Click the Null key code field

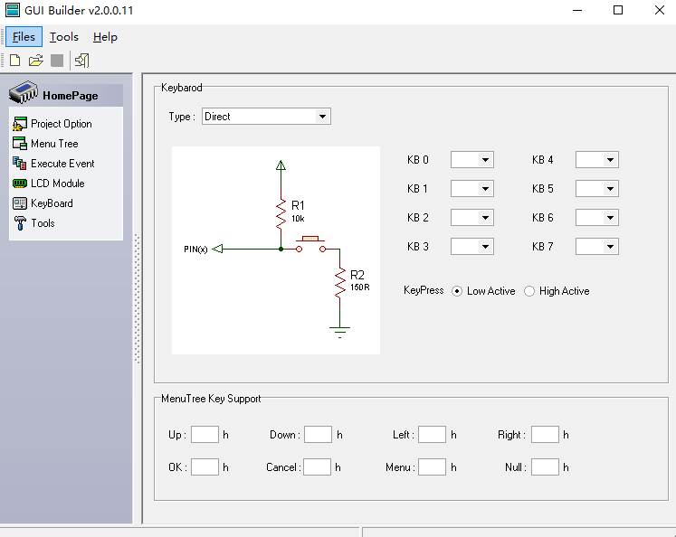tap(545, 466)
